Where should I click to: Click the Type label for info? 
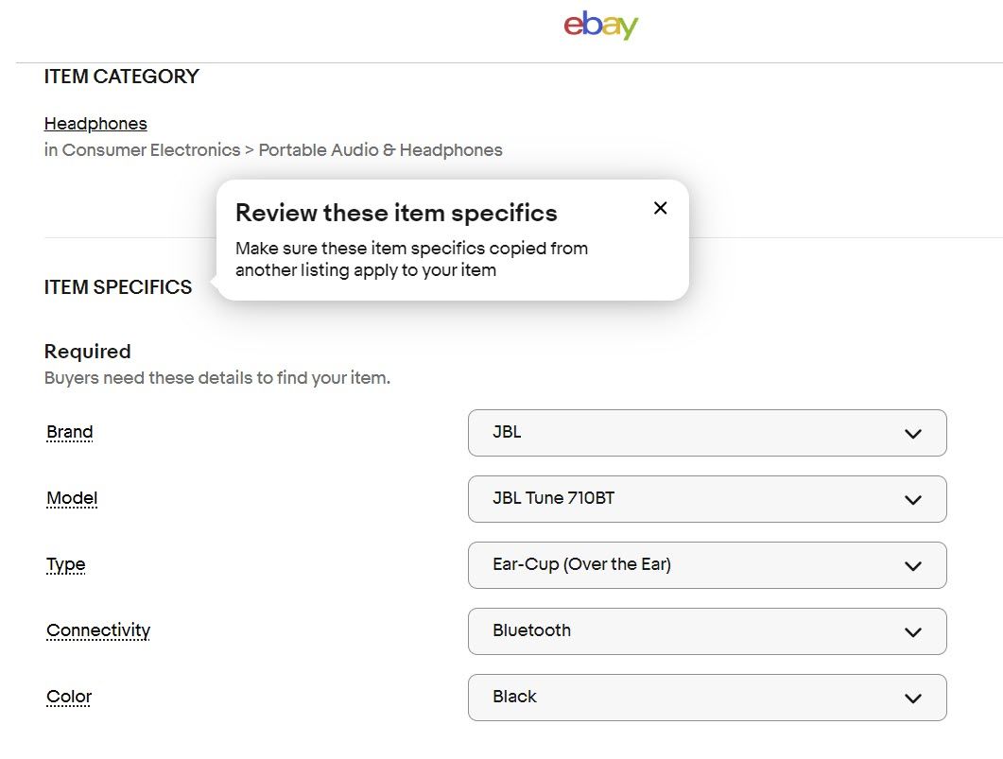(65, 564)
